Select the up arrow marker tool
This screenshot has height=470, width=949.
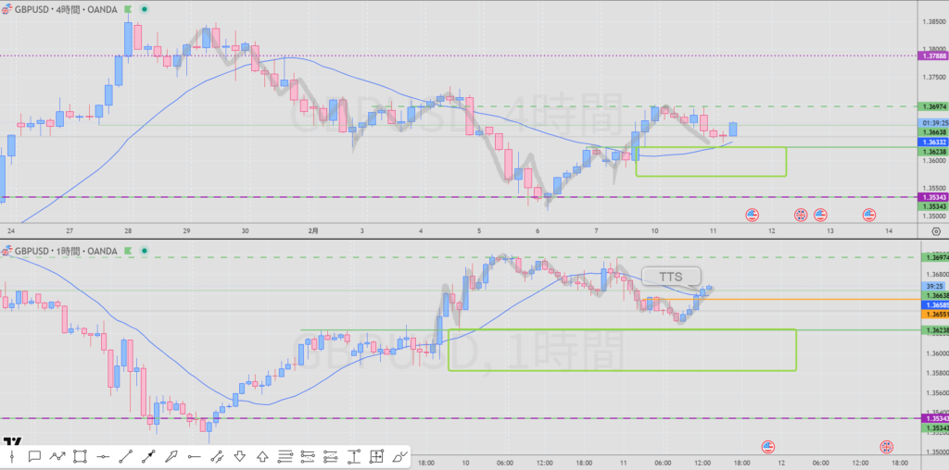point(262,455)
